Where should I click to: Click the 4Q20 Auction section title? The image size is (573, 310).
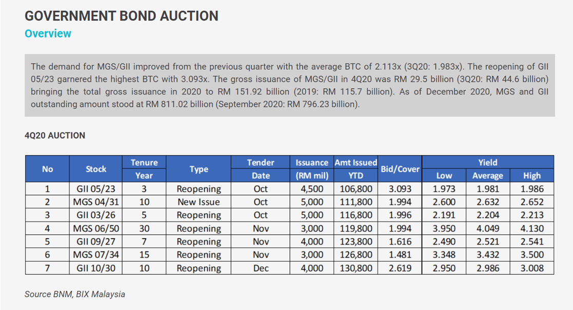tap(55, 135)
